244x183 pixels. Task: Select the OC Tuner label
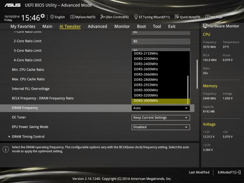(19, 117)
